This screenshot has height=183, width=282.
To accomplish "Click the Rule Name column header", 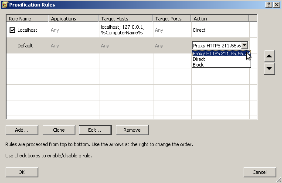I will (x=27, y=19).
